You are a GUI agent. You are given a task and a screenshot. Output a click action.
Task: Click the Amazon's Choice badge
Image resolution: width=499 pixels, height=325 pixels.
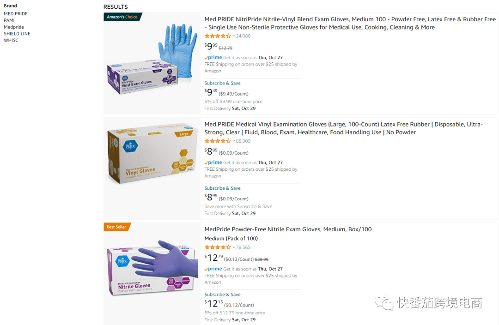pyautogui.click(x=123, y=17)
